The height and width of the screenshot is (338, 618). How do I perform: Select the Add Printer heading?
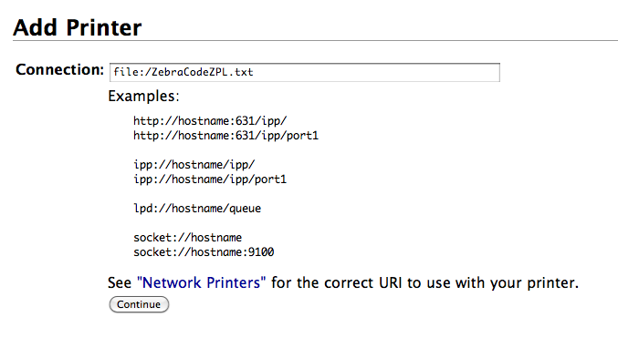tap(78, 27)
